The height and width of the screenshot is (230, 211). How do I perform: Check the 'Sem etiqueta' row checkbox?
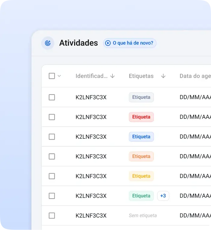click(x=52, y=215)
